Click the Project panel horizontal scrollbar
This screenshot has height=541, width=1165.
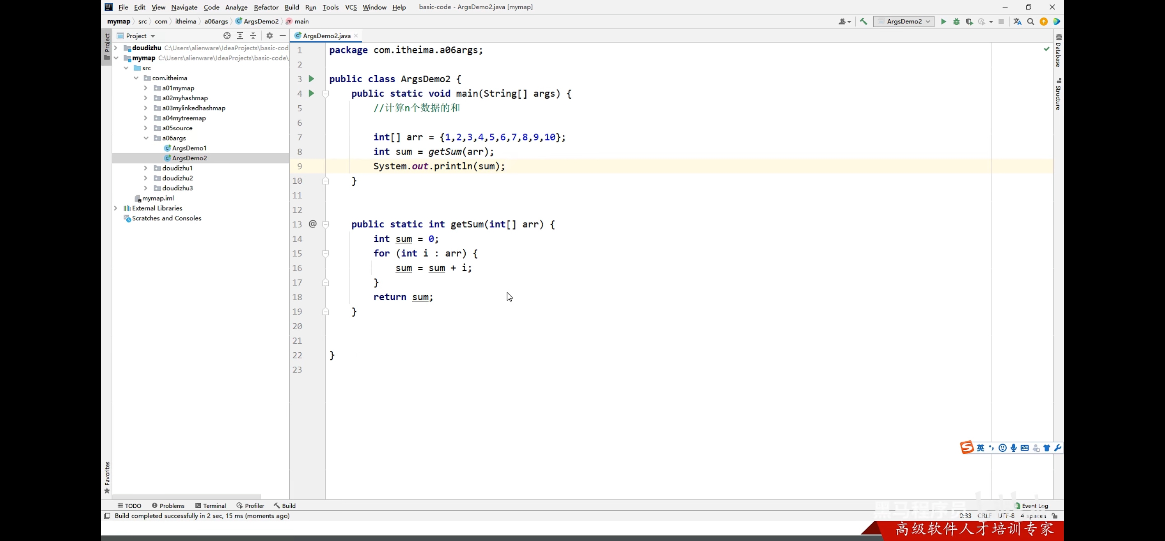pos(186,497)
